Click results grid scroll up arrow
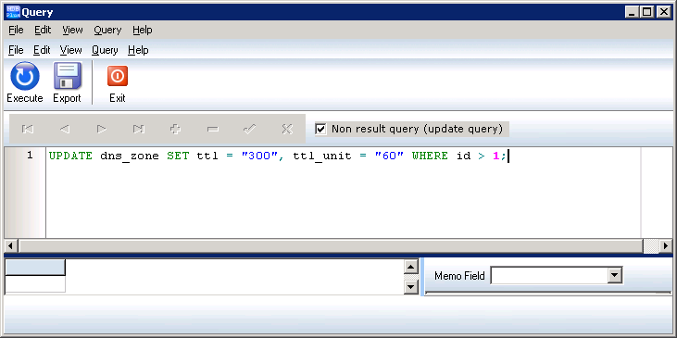This screenshot has width=677, height=338. 411,267
